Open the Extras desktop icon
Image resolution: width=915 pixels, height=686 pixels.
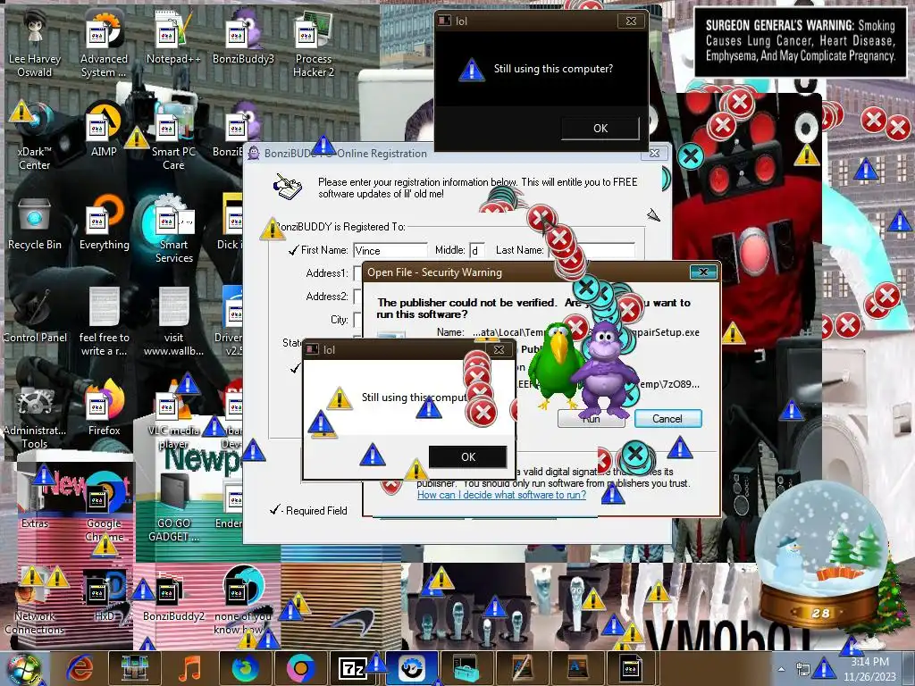pyautogui.click(x=35, y=502)
